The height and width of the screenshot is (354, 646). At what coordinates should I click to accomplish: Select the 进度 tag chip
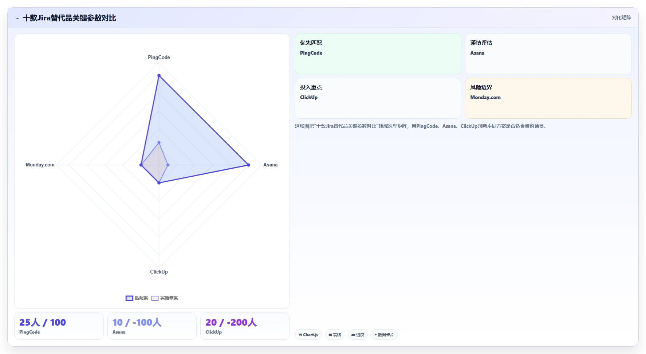[358, 335]
